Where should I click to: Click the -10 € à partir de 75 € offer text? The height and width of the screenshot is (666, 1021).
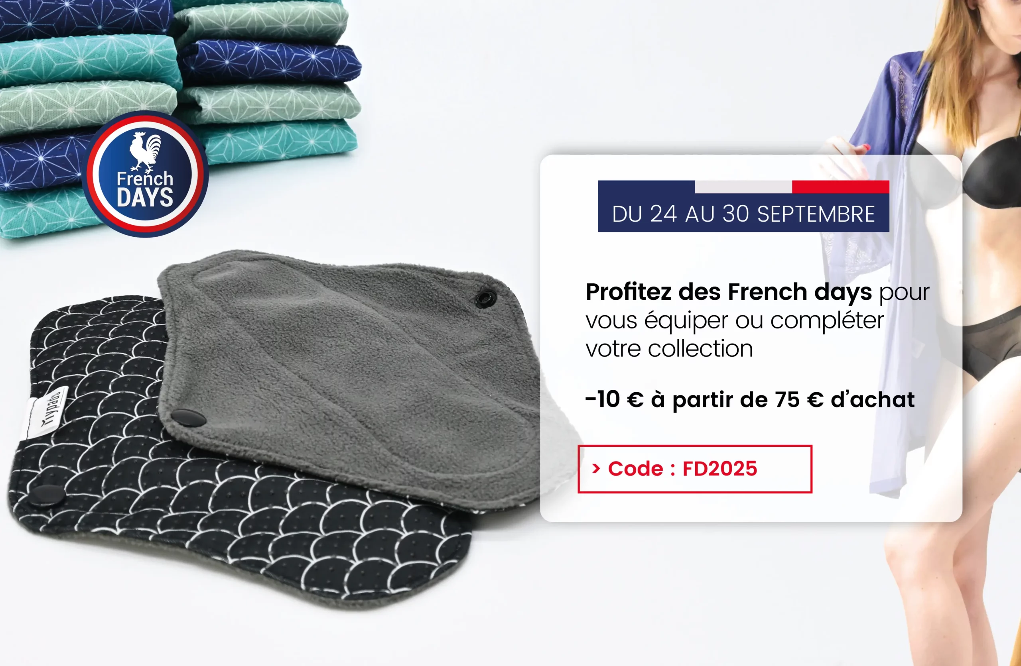(750, 399)
